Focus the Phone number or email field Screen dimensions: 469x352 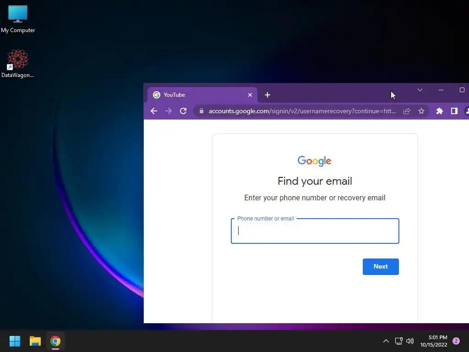(x=315, y=231)
